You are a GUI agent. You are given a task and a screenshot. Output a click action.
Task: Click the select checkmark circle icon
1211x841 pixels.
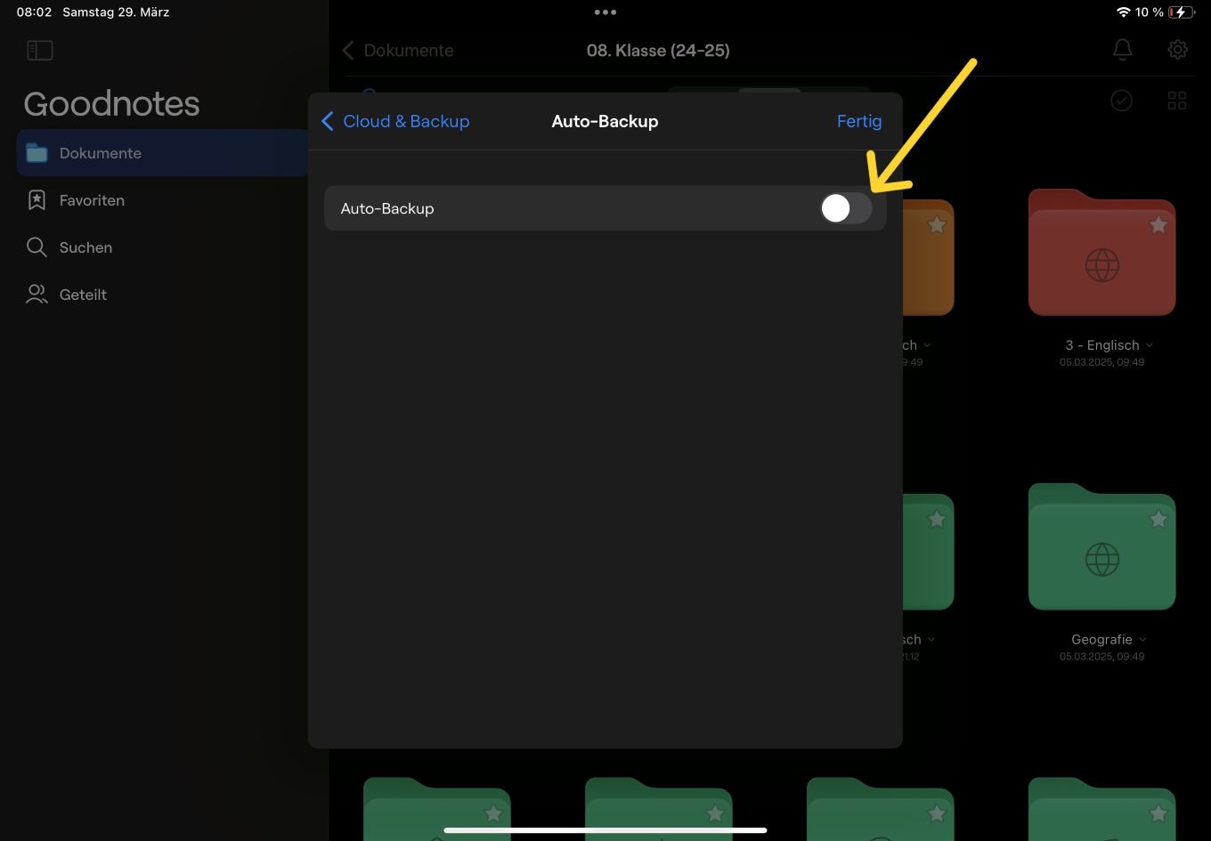1122,101
